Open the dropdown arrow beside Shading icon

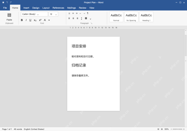pyautogui.click(x=91, y=19)
